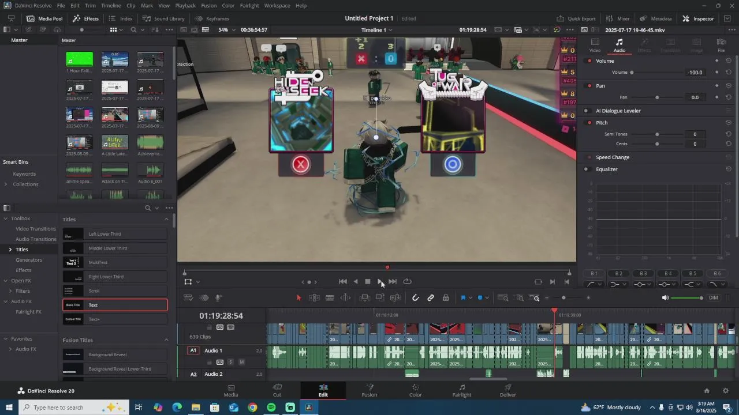Open the Fusion menu
Screen dimensions: 739x415
[x=209, y=5]
